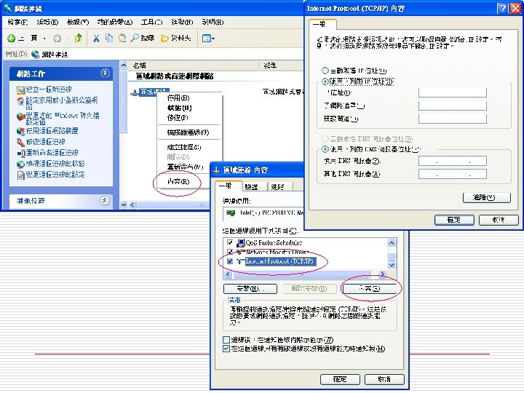Open the Views button dropdown arrow
This screenshot has height=393, width=524.
point(213,39)
